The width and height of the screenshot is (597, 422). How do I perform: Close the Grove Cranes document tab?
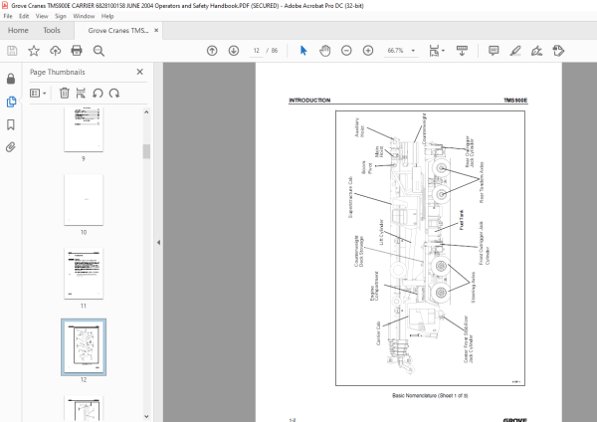click(x=156, y=30)
